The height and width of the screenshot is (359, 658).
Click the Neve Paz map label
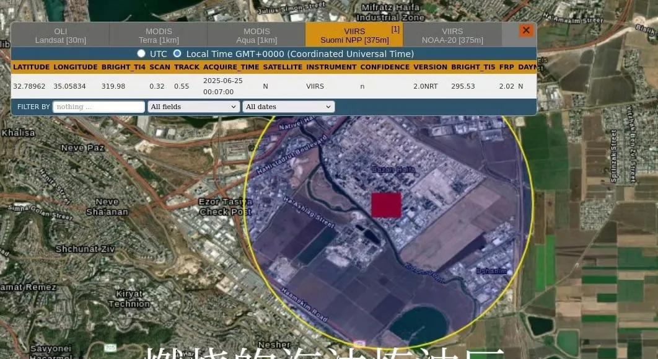82,148
